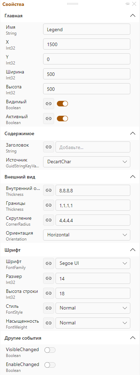This screenshot has height=375, width=140.
Task: Click the link icon beside Заголовок field
Action: pyautogui.click(x=49, y=147)
